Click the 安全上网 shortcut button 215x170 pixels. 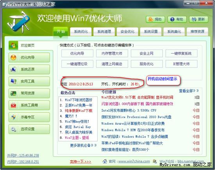pyautogui.click(x=147, y=54)
